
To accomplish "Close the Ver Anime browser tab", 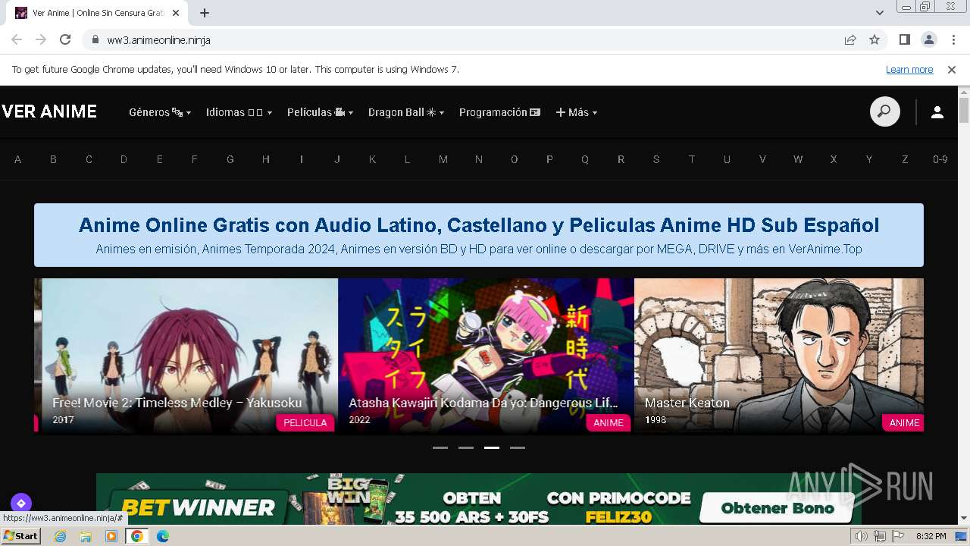I will coord(176,13).
